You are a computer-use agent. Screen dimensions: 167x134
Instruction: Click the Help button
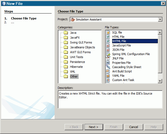pyautogui.click(x=154, y=127)
